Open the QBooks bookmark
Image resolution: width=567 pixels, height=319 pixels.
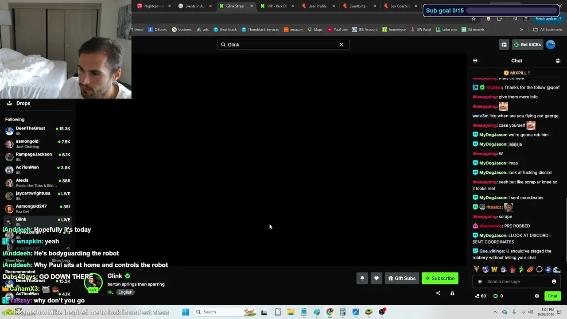pyautogui.click(x=158, y=30)
